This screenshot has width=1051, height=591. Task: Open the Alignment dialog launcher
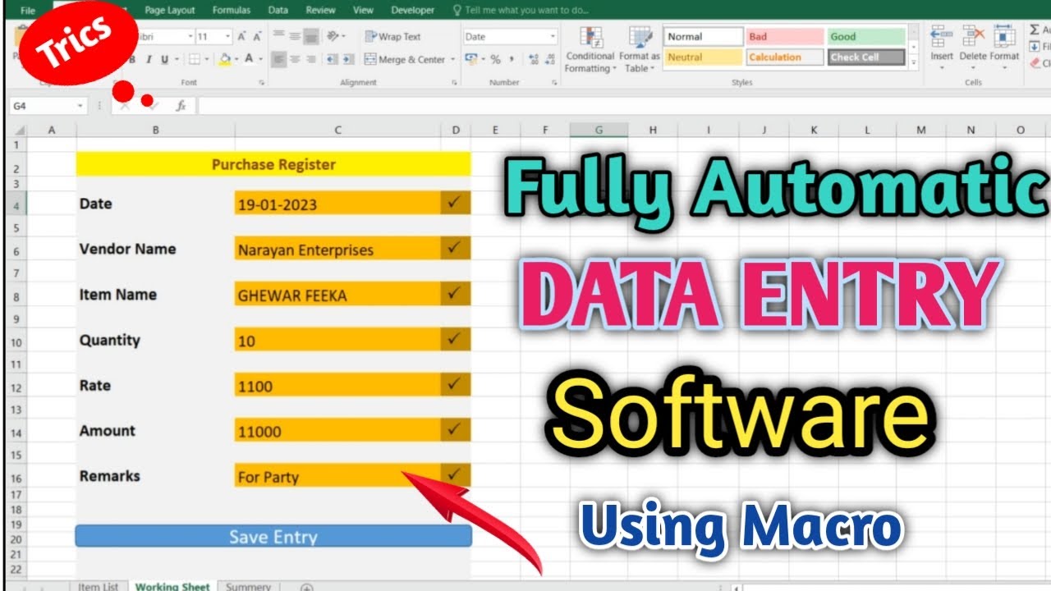tap(452, 82)
